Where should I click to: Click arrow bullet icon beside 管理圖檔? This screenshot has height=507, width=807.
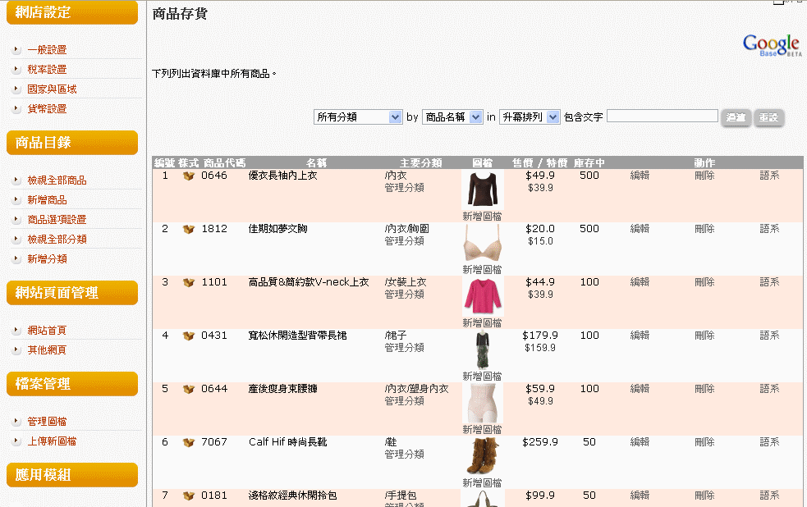pos(16,422)
